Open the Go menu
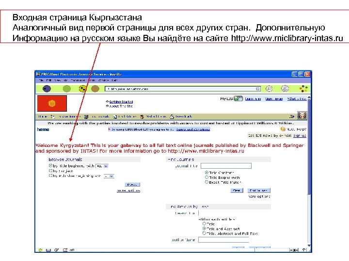Viewport: 349px width, 261px height. coord(65,80)
